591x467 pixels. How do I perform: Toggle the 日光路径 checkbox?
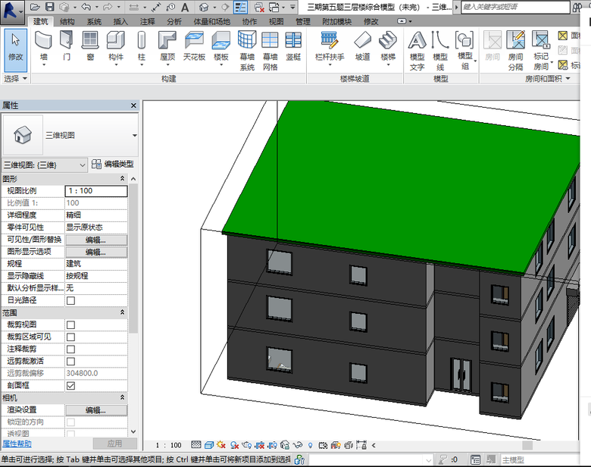pos(70,300)
